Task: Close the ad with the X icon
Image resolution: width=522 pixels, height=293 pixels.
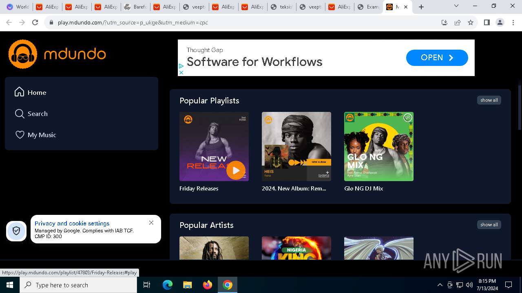Action: (181, 72)
